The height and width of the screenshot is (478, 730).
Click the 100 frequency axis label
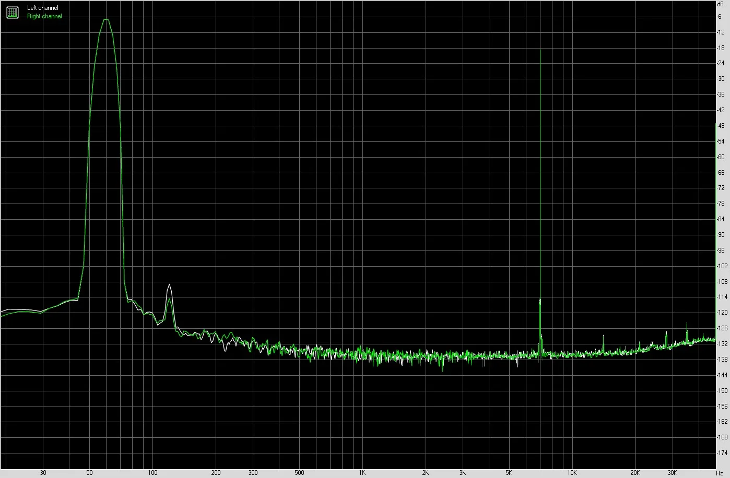[152, 473]
